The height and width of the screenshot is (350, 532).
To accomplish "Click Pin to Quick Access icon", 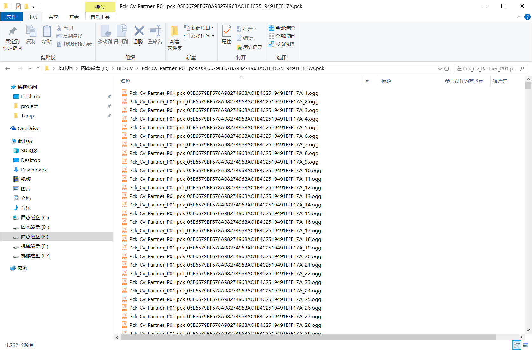I will [13, 31].
